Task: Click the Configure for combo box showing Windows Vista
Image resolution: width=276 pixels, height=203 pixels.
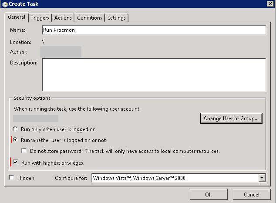Action: pos(174,178)
